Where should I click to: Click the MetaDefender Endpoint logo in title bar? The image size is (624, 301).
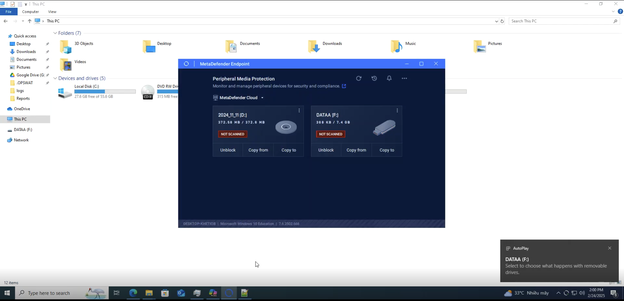[x=186, y=64]
